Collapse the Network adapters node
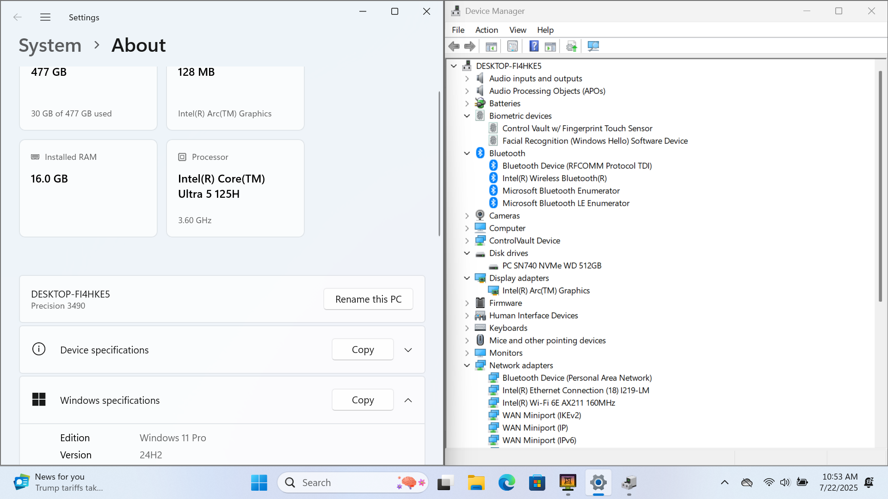The image size is (888, 499). coord(467,365)
